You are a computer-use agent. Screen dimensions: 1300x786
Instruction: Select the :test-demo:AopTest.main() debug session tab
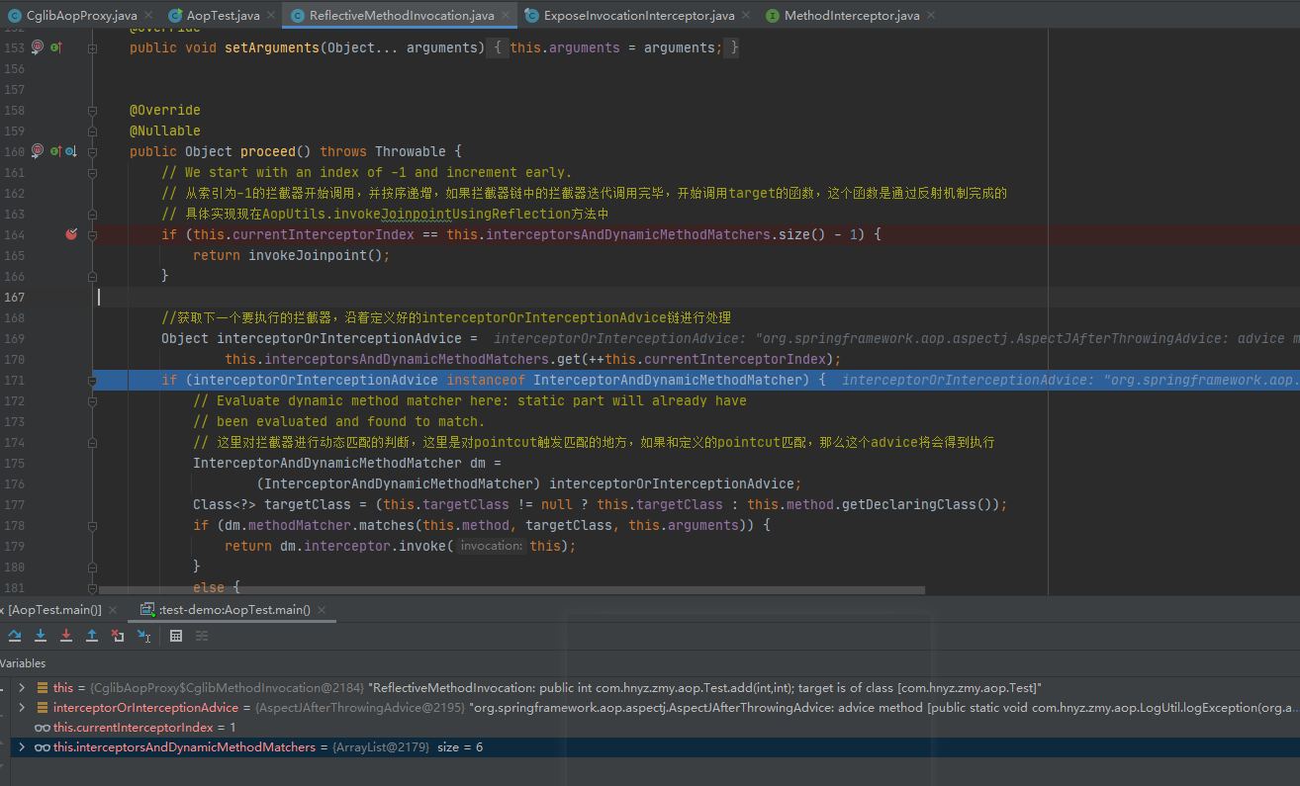(x=233, y=610)
